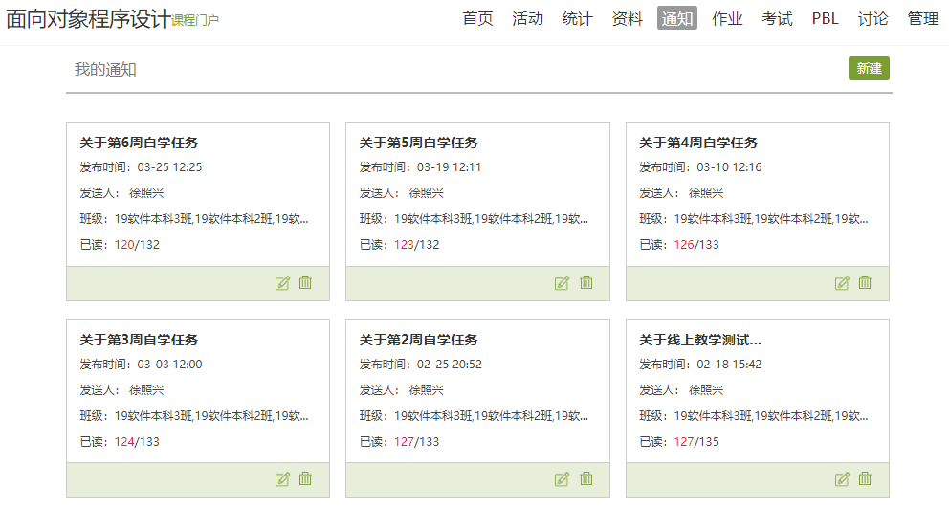
Task: Open the PBL navigation item
Action: [x=825, y=18]
